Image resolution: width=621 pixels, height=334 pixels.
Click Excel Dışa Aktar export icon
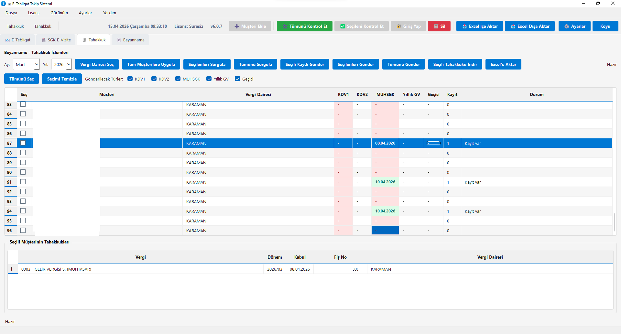coord(513,27)
